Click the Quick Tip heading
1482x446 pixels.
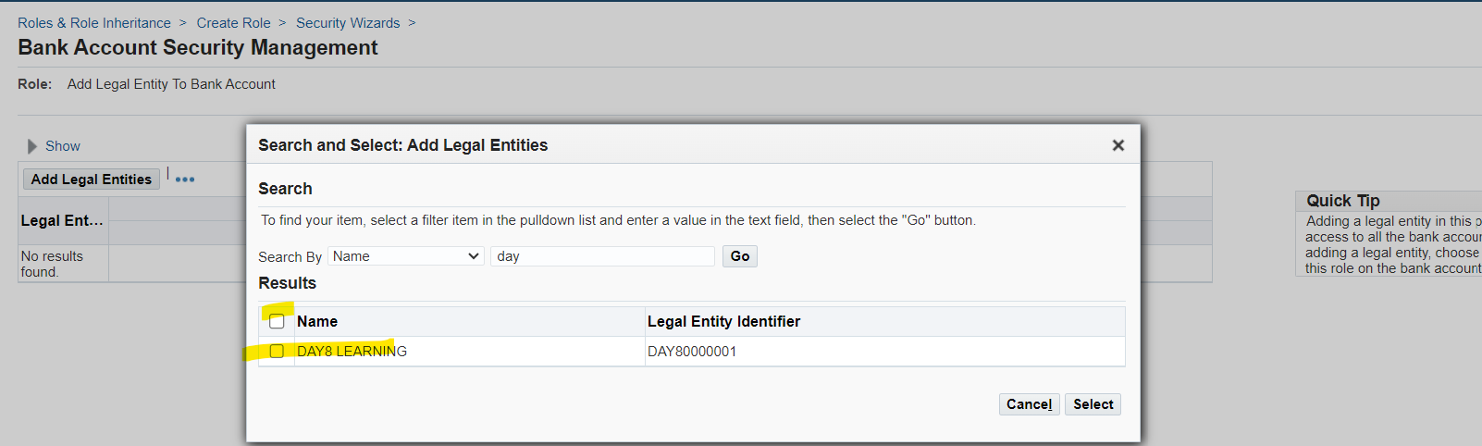1343,201
